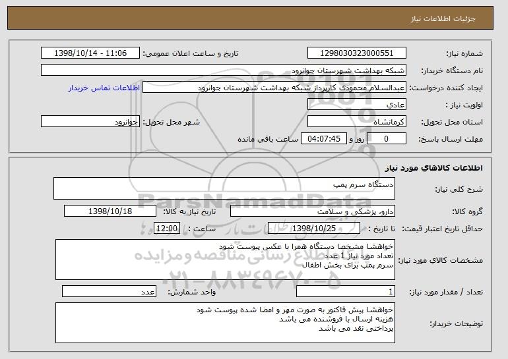This screenshot has width=508, height=359.
Task: Open buyer contact information link
Action: [x=104, y=88]
